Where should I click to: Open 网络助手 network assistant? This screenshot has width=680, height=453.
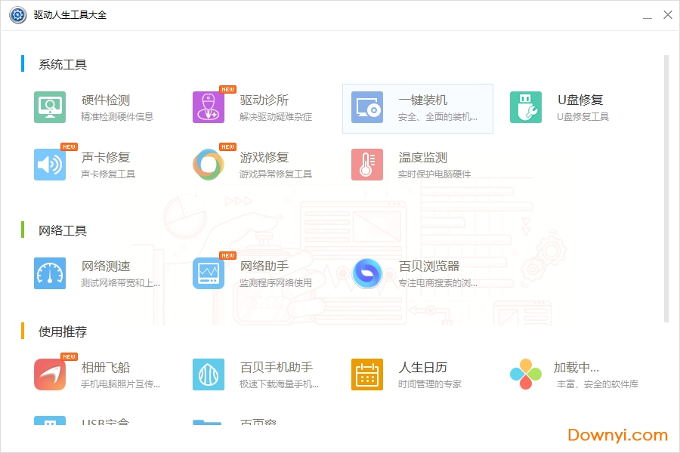(249, 273)
